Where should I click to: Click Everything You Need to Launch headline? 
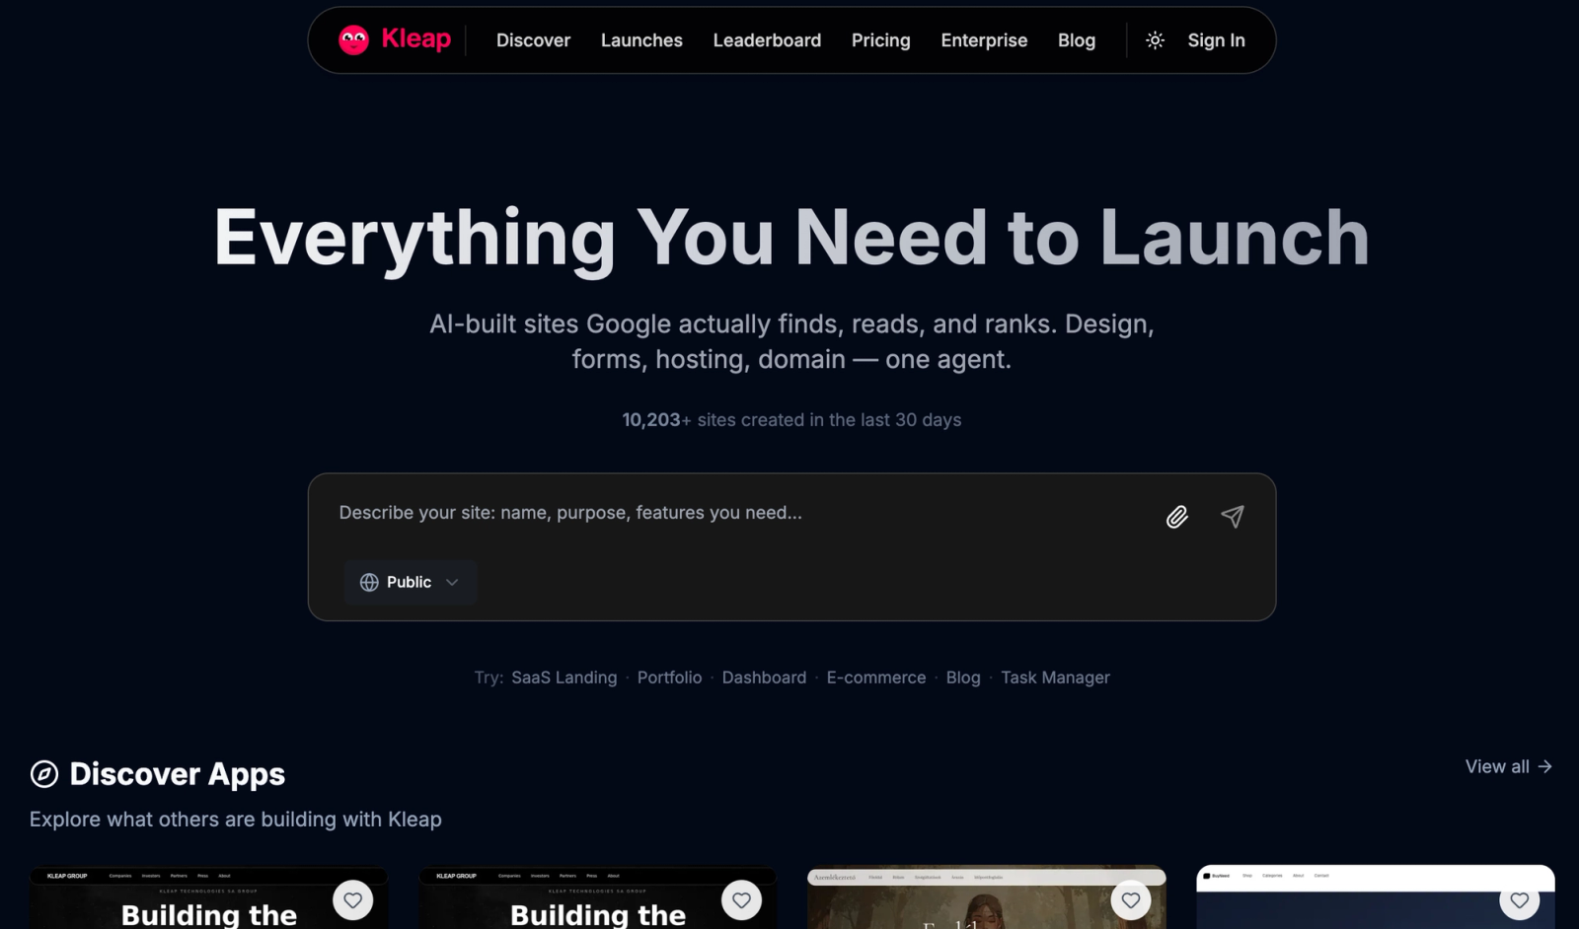pos(791,238)
